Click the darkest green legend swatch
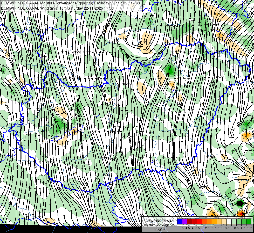 [249, 222]
